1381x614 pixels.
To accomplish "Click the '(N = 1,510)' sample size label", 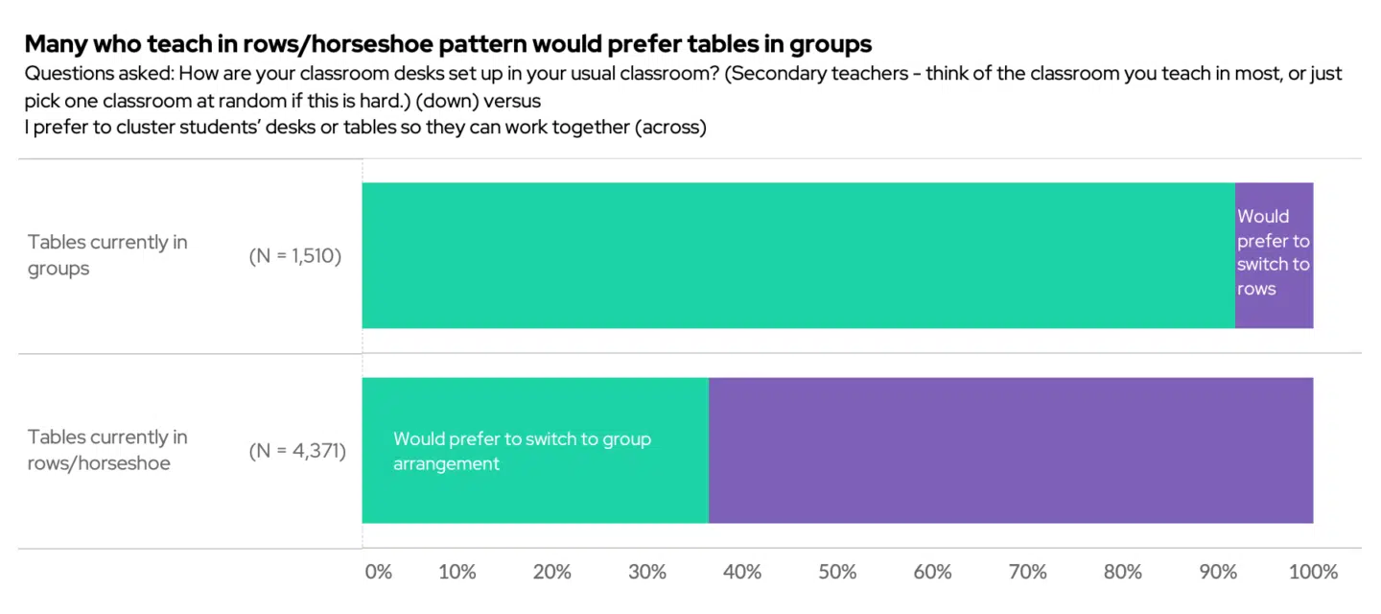I will 295,256.
